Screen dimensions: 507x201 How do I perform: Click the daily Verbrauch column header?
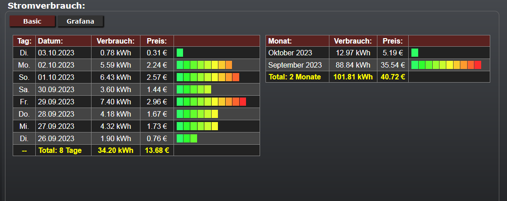click(x=116, y=41)
